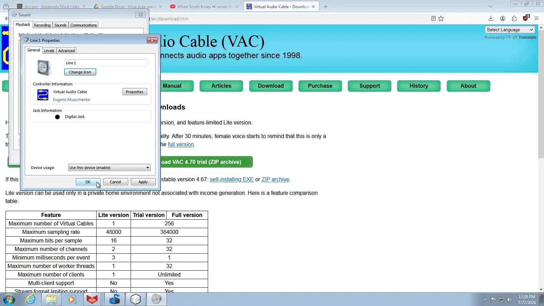Close the Google Drive virus scan tab
Viewport: 544px width, 306px height.
pyautogui.click(x=160, y=6)
